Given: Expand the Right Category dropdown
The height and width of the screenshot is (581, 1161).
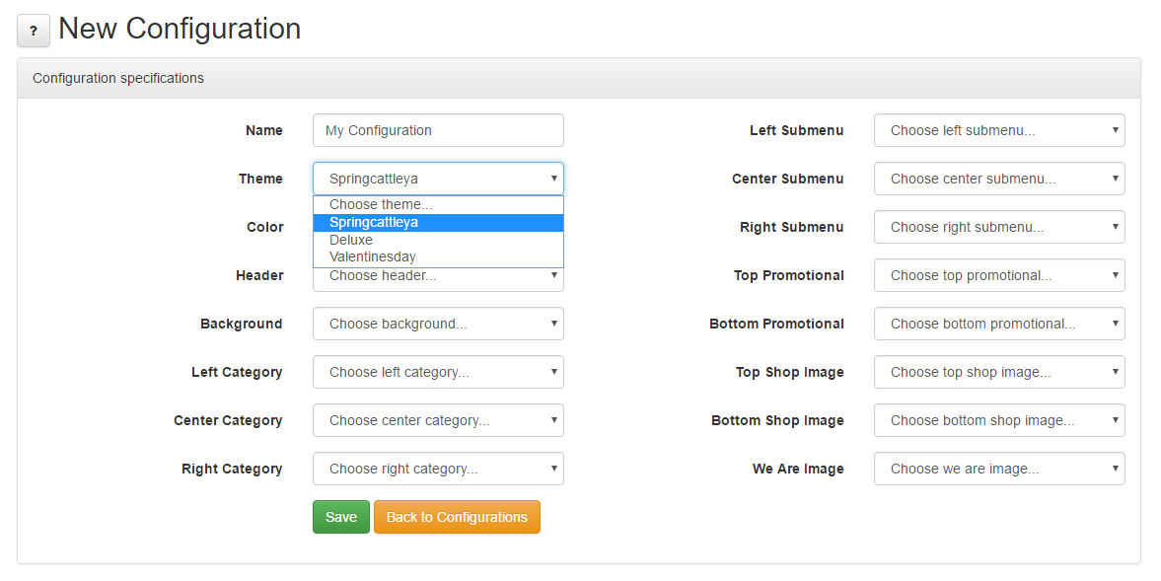Looking at the screenshot, I should 438,469.
